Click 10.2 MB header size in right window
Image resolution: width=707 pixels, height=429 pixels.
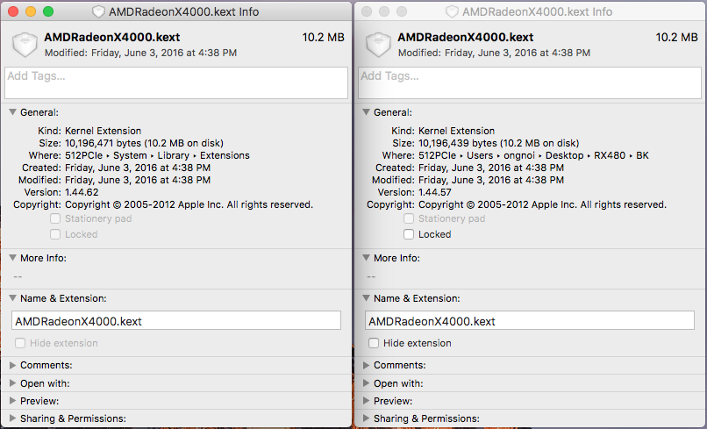pos(676,37)
